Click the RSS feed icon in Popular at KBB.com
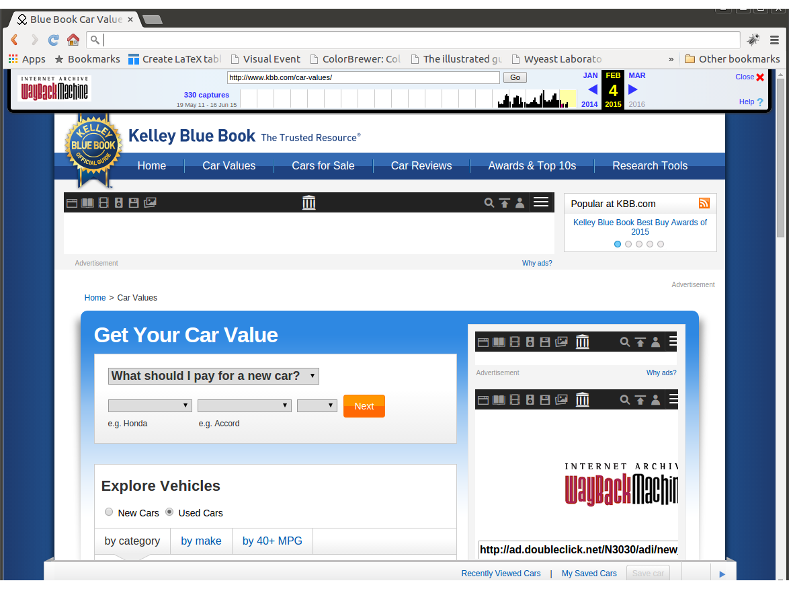This screenshot has width=789, height=589. point(704,203)
